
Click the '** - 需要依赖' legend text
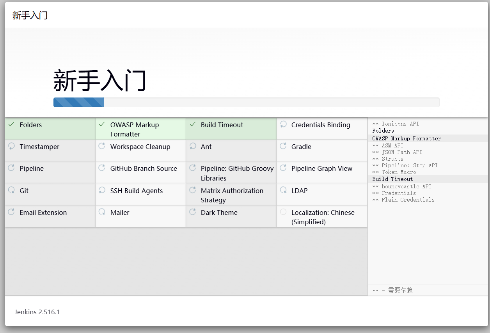(x=392, y=290)
